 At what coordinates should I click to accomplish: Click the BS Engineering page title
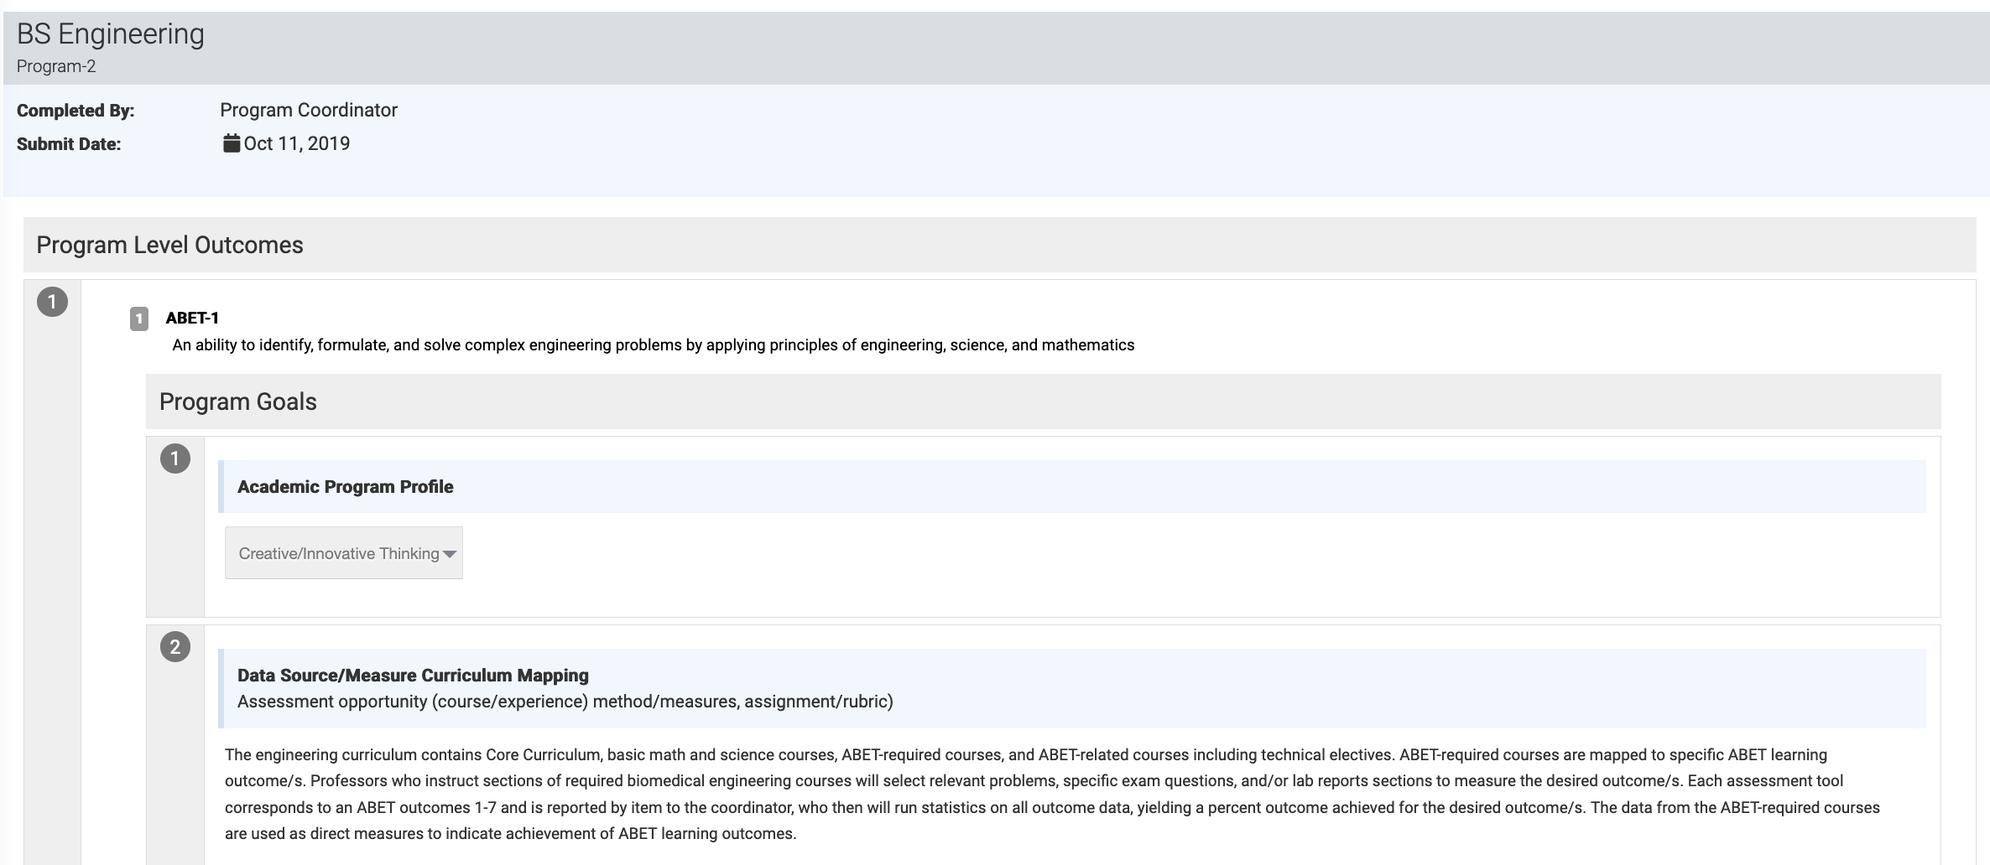coord(111,34)
